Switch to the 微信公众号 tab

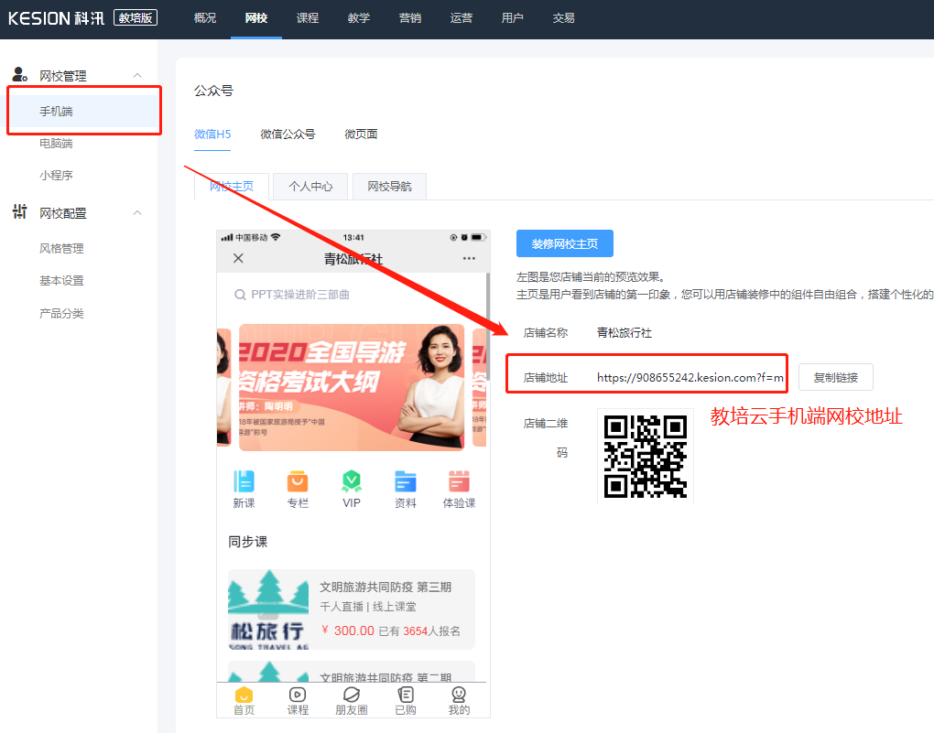click(288, 135)
